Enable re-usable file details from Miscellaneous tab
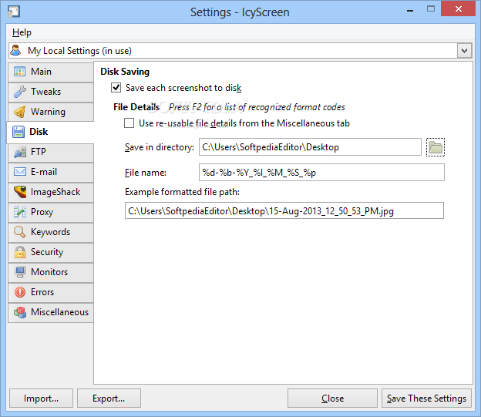481x417 pixels. point(129,123)
